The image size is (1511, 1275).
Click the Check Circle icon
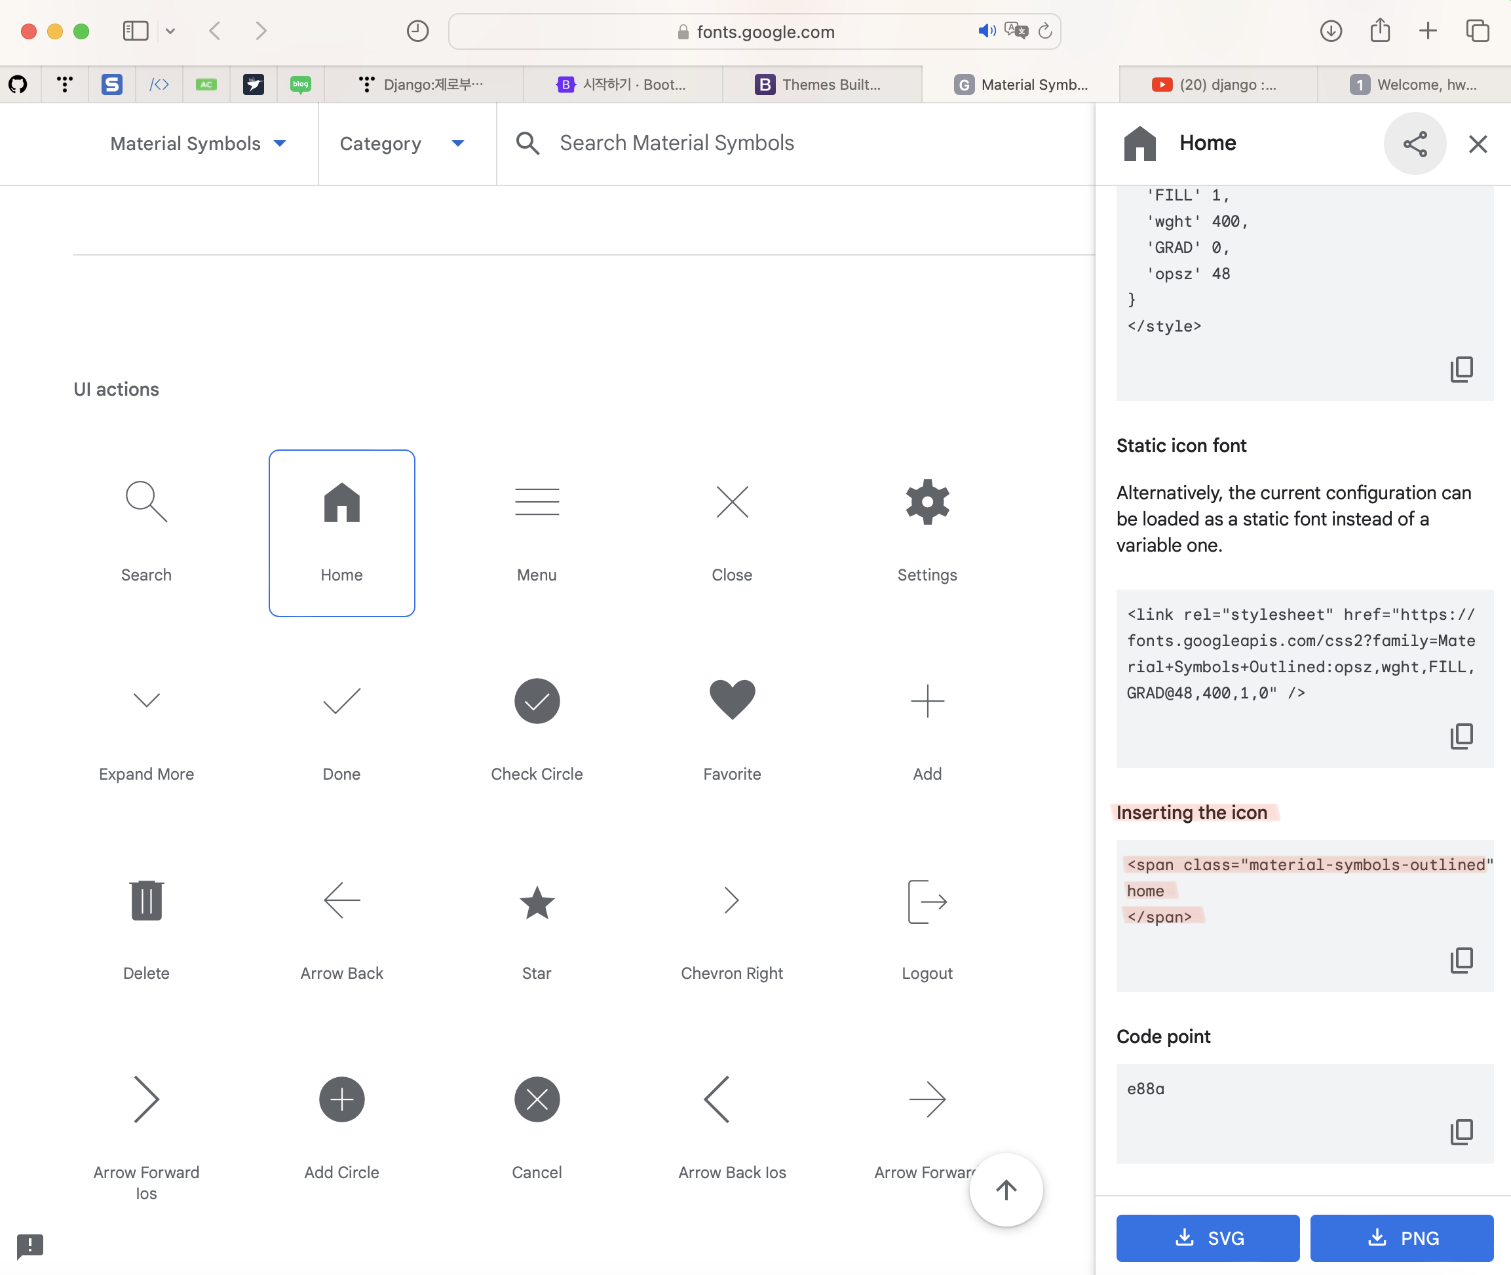(x=537, y=700)
